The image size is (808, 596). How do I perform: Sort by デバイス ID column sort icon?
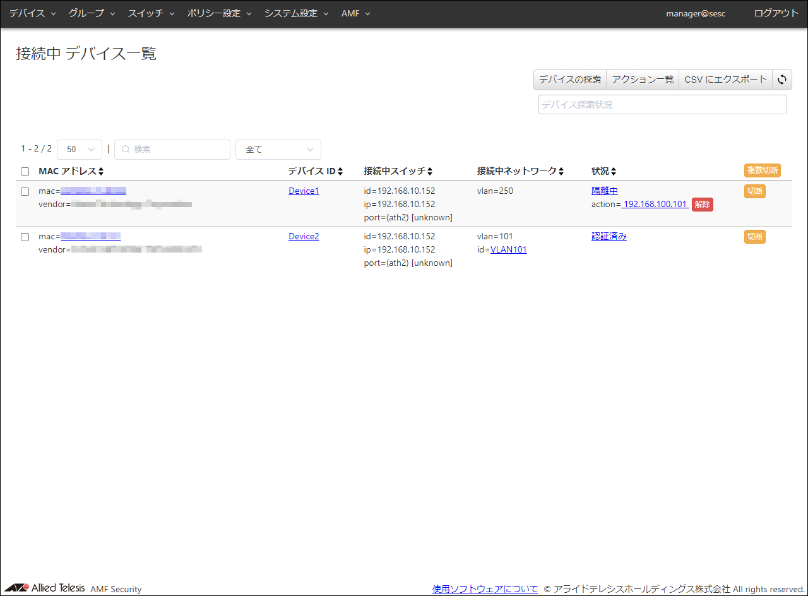point(340,171)
